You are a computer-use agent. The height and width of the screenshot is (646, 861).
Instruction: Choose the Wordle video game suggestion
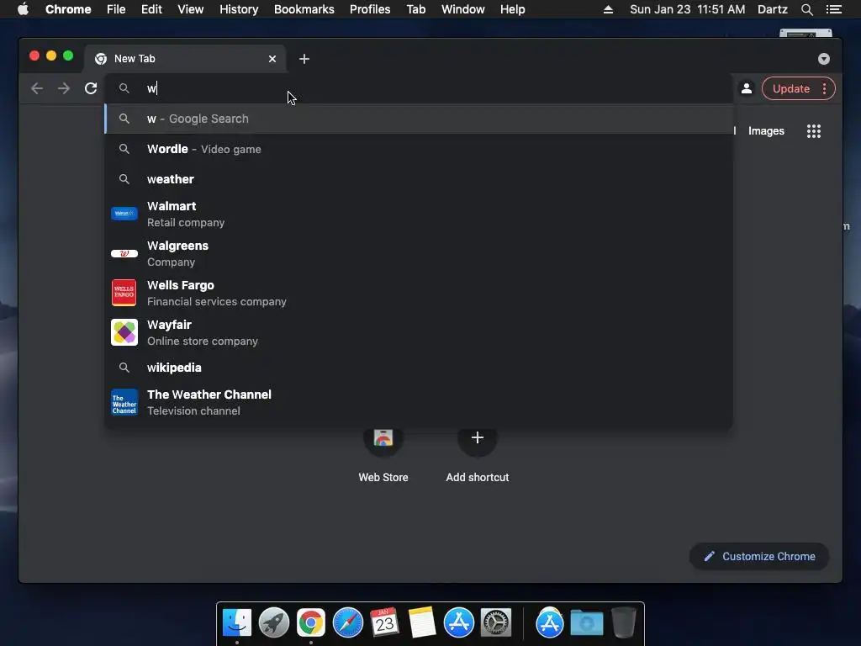click(x=419, y=149)
